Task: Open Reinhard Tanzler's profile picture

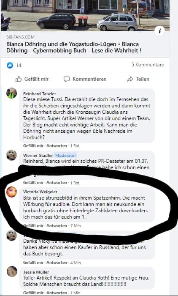Action: [x=12, y=93]
